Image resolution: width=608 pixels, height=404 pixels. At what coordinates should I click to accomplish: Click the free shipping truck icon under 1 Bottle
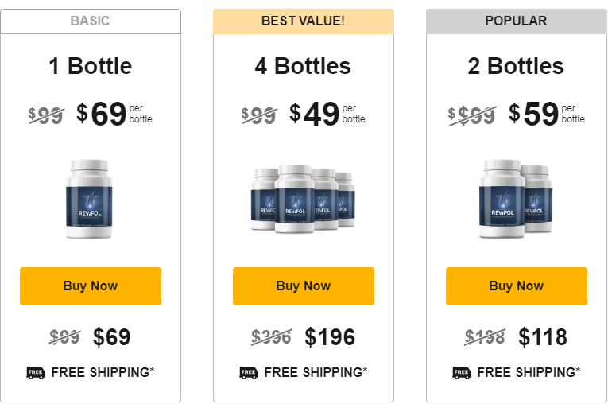(36, 372)
